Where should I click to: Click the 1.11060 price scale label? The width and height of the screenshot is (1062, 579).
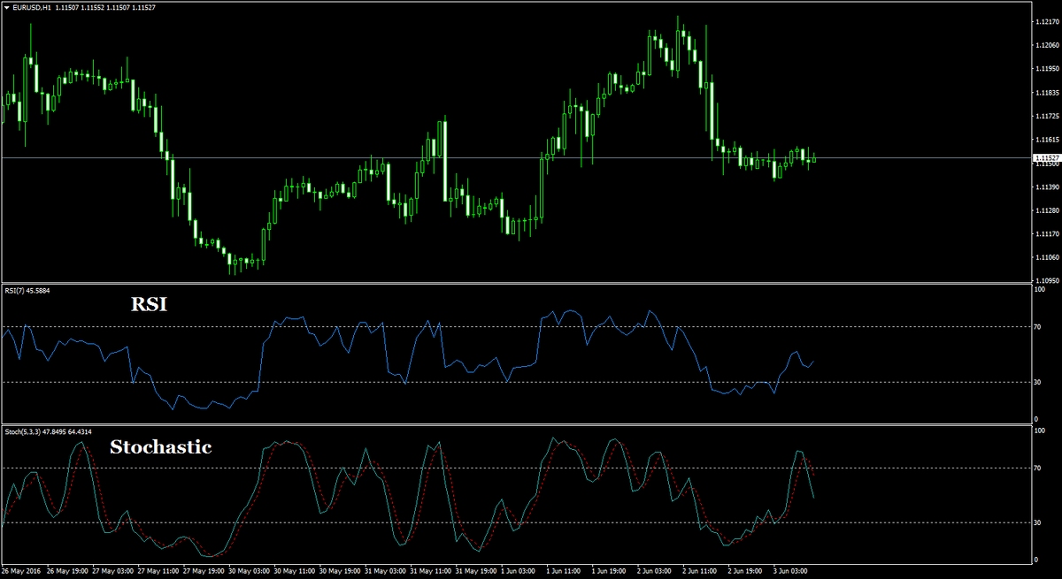point(1046,258)
